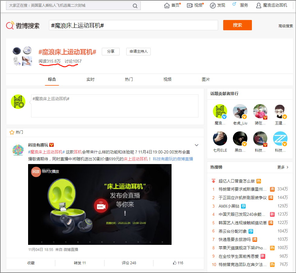
Task: Open hot search 于正回应许凯新剧服装争议
Action: pyautogui.click(x=243, y=198)
